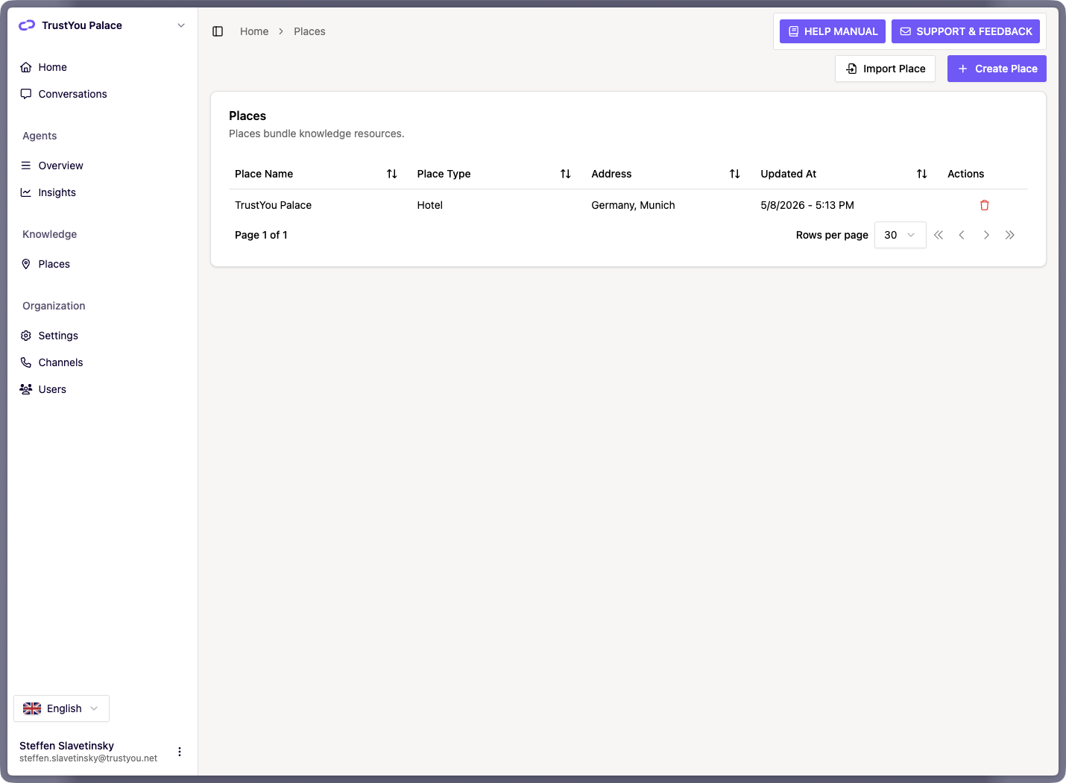Click the 5/8/2026 - 5:13 PM cell
The image size is (1066, 783).
tap(807, 205)
